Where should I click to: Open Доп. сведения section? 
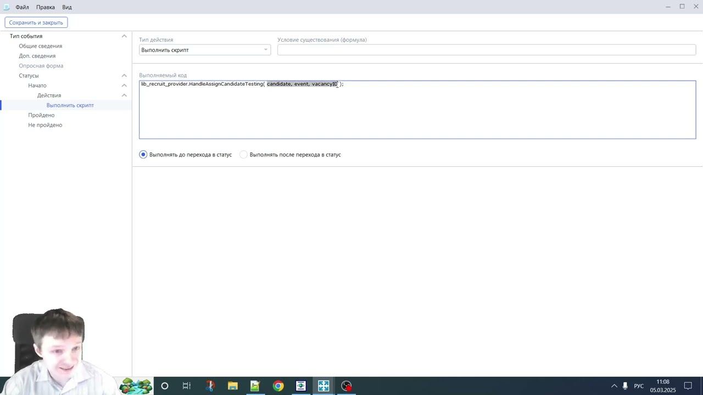tap(37, 56)
